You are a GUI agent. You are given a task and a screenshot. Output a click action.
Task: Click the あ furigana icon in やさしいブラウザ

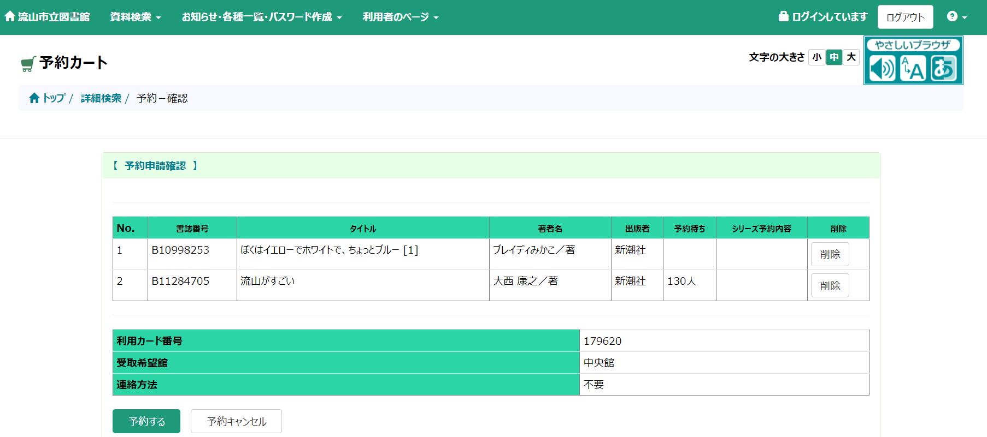click(944, 69)
